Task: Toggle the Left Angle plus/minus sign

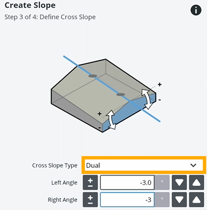Action: pos(90,183)
